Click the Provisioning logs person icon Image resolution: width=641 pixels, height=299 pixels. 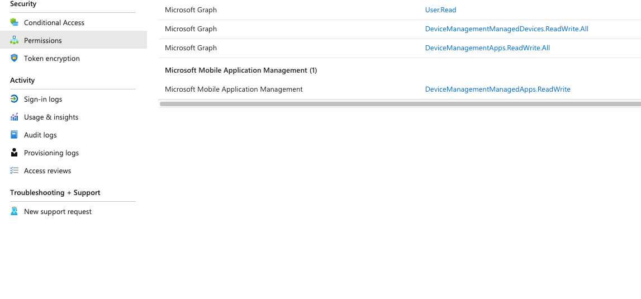[x=15, y=153]
